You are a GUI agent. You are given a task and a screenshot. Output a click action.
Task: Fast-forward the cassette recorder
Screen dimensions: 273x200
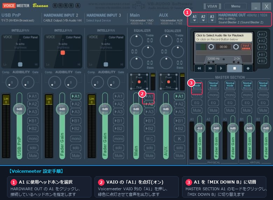(x=210, y=68)
